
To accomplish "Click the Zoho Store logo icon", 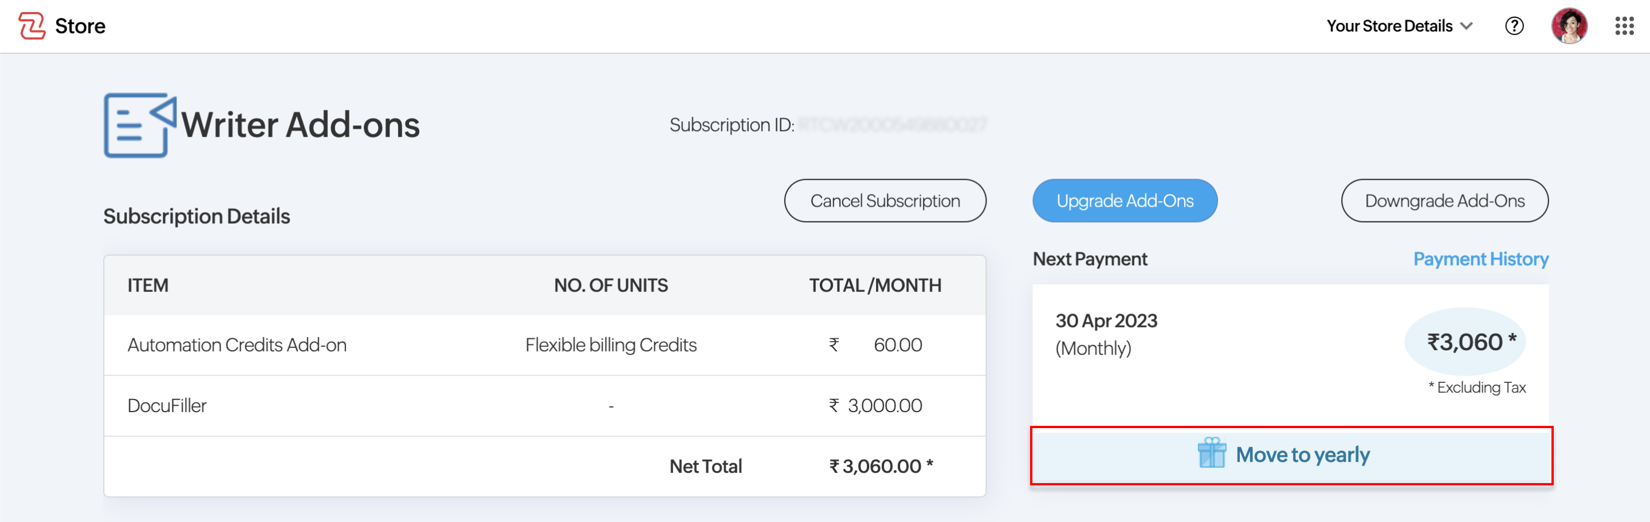I will (x=32, y=26).
